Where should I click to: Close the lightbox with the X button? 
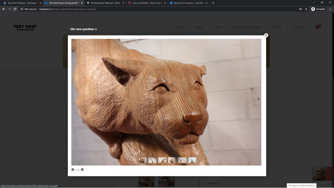[266, 35]
